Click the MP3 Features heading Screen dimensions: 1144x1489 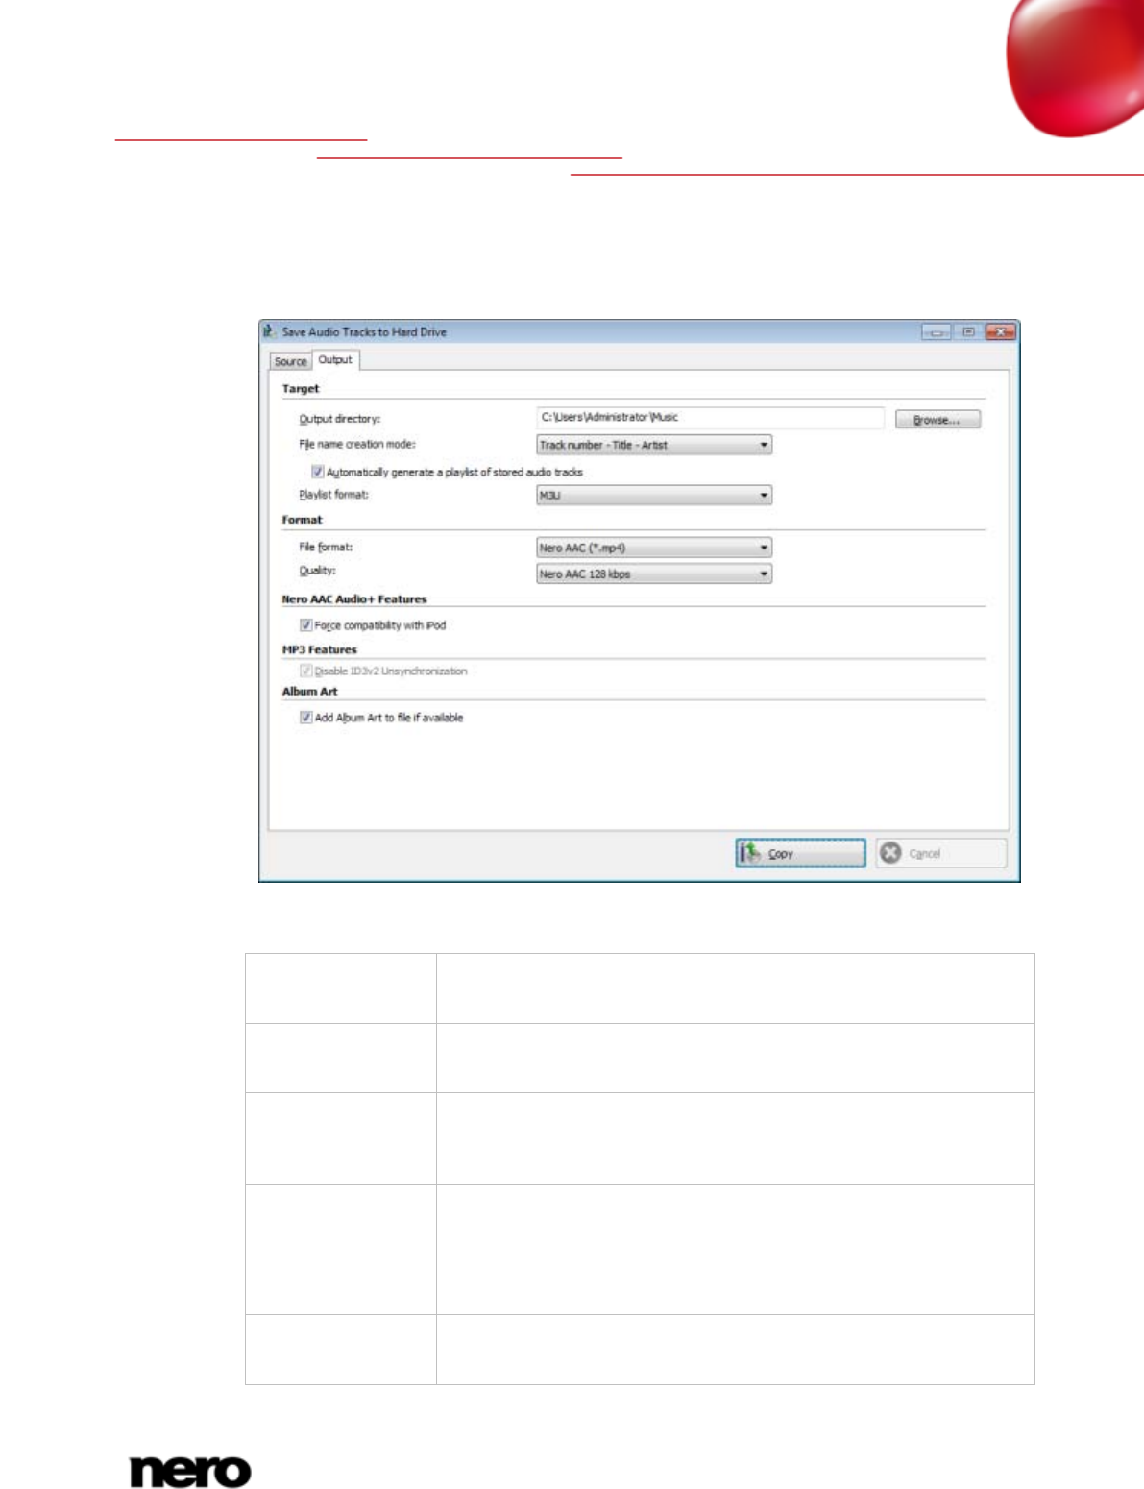tap(319, 650)
